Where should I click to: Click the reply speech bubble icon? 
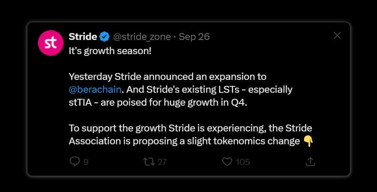point(74,162)
